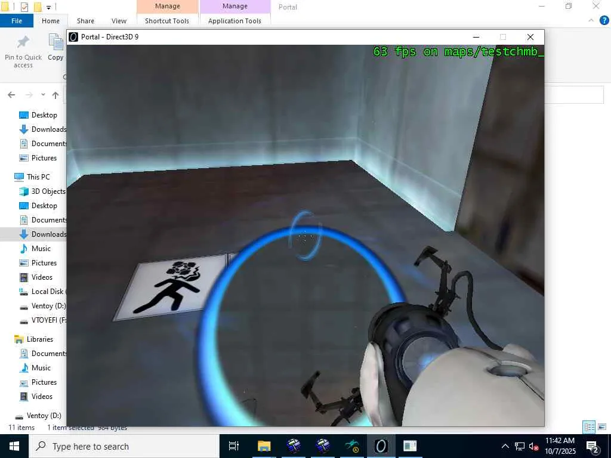Screen dimensions: 611x458
Task: Open Local Disk drive in tree
Action: point(42,291)
